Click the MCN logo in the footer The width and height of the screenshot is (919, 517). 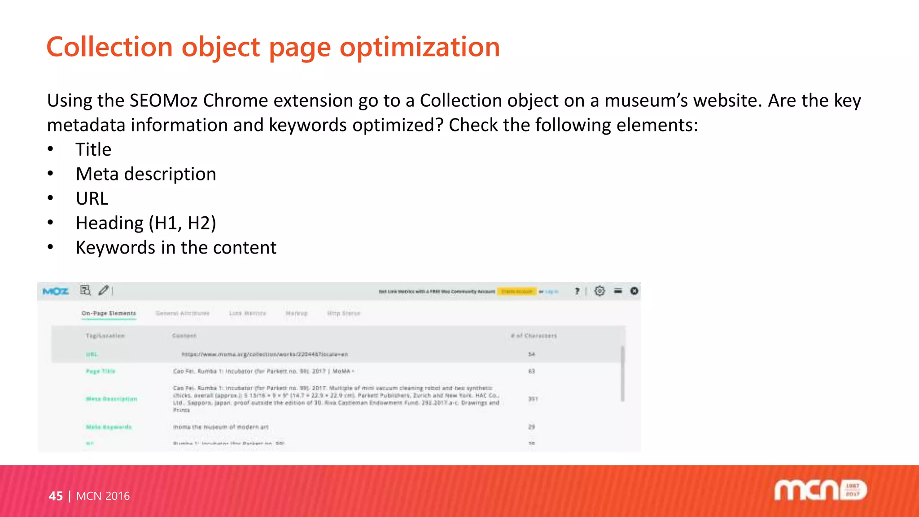pos(821,490)
